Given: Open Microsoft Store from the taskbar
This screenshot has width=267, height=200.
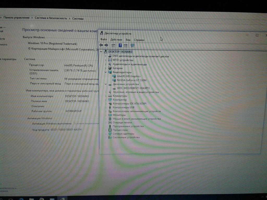Looking at the screenshot, I should pos(42,199).
